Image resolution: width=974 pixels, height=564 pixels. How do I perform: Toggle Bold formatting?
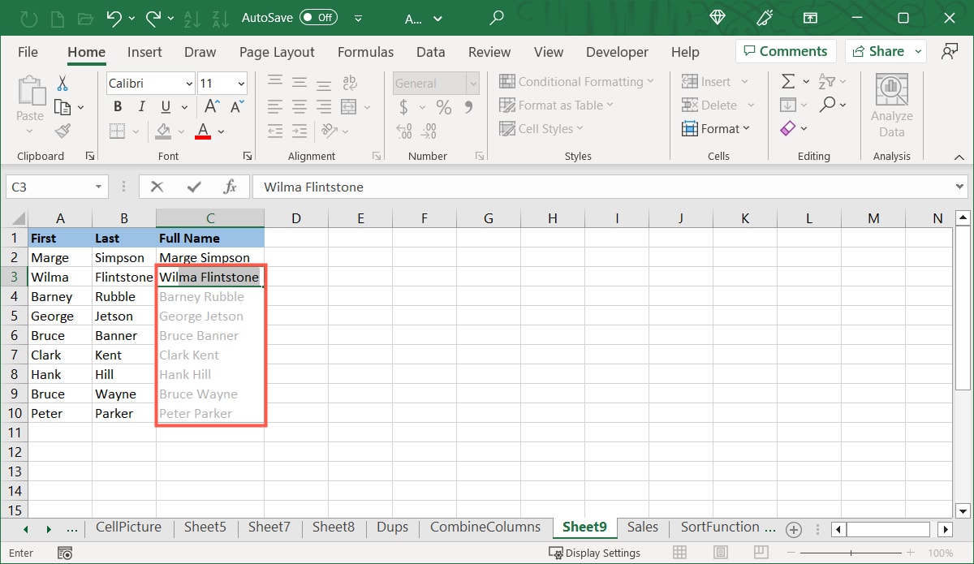coord(118,106)
